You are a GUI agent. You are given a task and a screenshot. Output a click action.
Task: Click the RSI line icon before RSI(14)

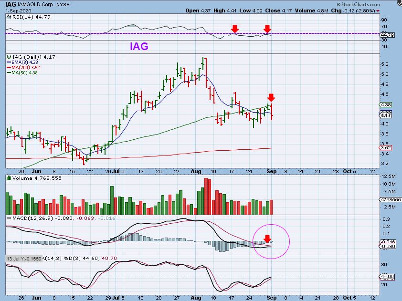click(9, 17)
